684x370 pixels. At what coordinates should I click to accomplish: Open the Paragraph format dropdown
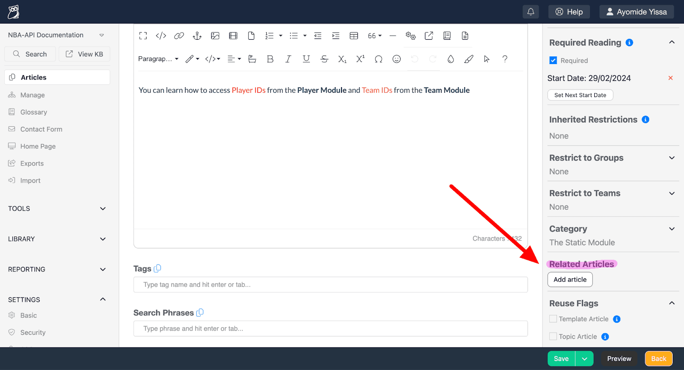click(158, 59)
